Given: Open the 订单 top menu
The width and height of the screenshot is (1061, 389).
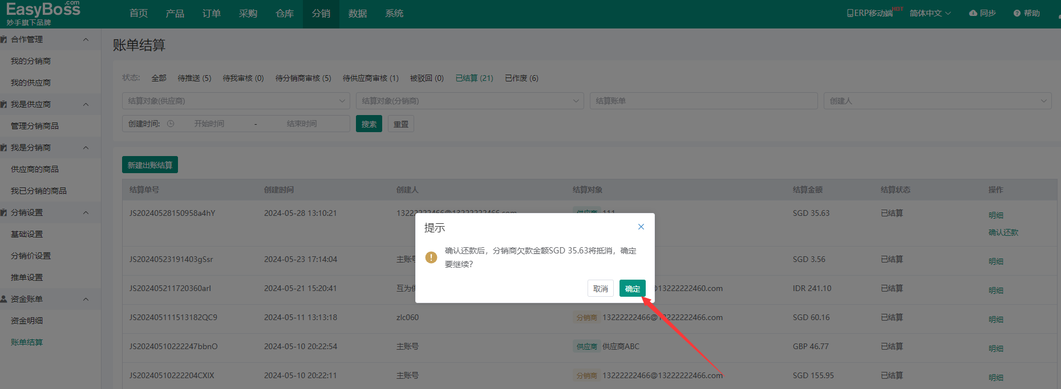Looking at the screenshot, I should (x=211, y=13).
